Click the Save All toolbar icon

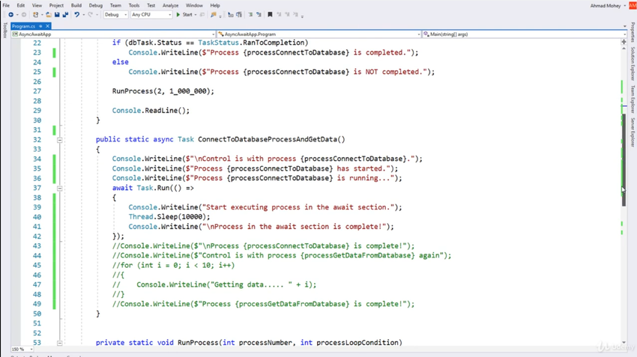click(65, 15)
